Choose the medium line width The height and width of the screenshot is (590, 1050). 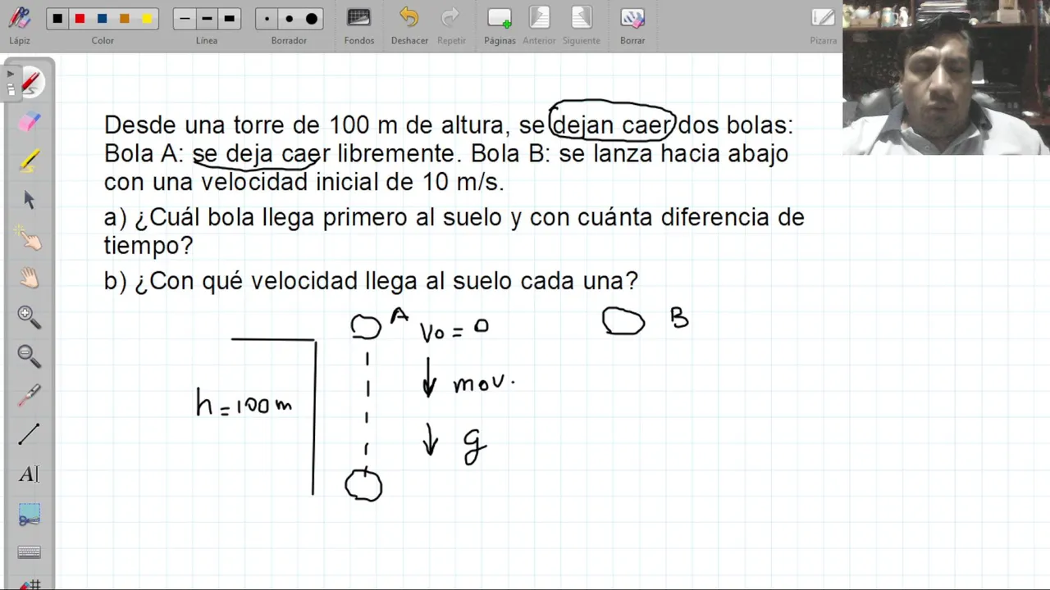[x=207, y=19]
